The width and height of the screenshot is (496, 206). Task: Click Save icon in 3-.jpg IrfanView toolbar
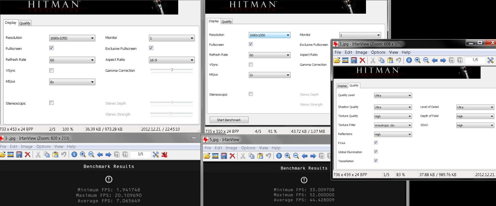[19, 155]
